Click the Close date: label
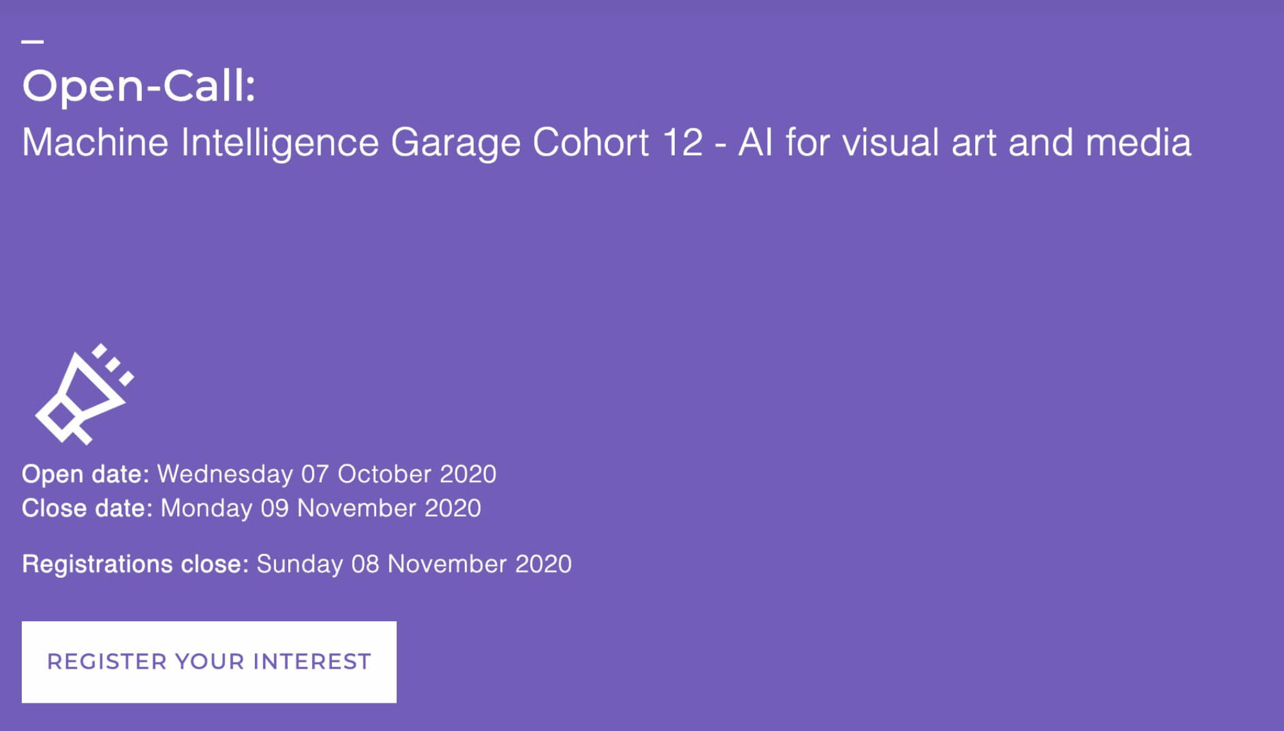Viewport: 1284px width, 731px height. click(87, 508)
